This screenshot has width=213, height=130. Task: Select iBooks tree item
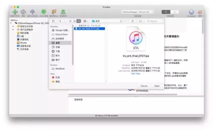click(22, 43)
